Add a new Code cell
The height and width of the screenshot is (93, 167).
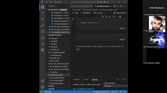(75, 13)
